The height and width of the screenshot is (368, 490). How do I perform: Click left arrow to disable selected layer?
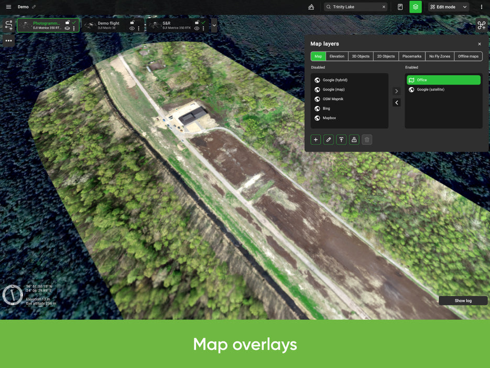[396, 103]
